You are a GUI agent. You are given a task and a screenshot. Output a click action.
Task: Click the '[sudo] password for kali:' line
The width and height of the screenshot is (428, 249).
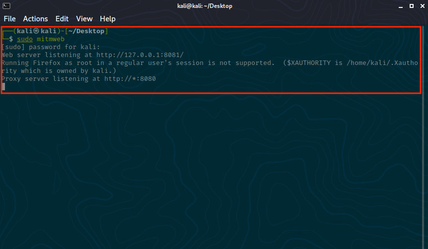(51, 47)
